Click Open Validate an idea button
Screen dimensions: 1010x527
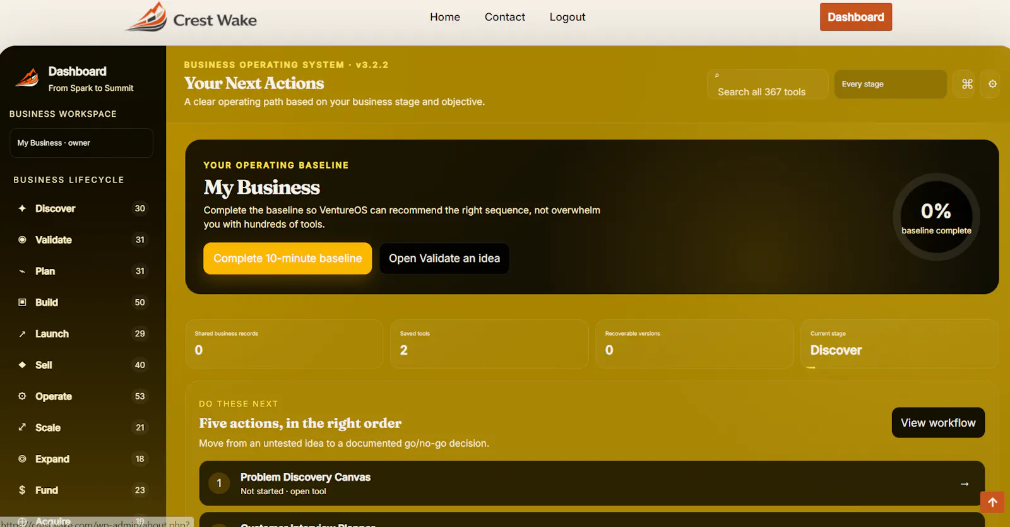444,259
